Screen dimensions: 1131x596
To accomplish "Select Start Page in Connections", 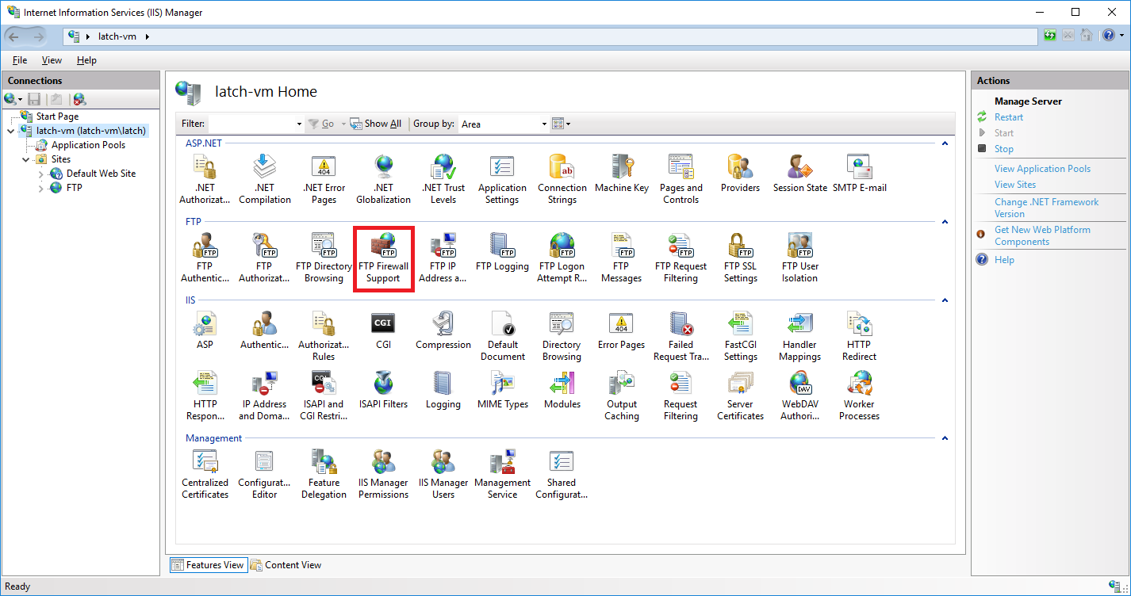I will click(57, 117).
